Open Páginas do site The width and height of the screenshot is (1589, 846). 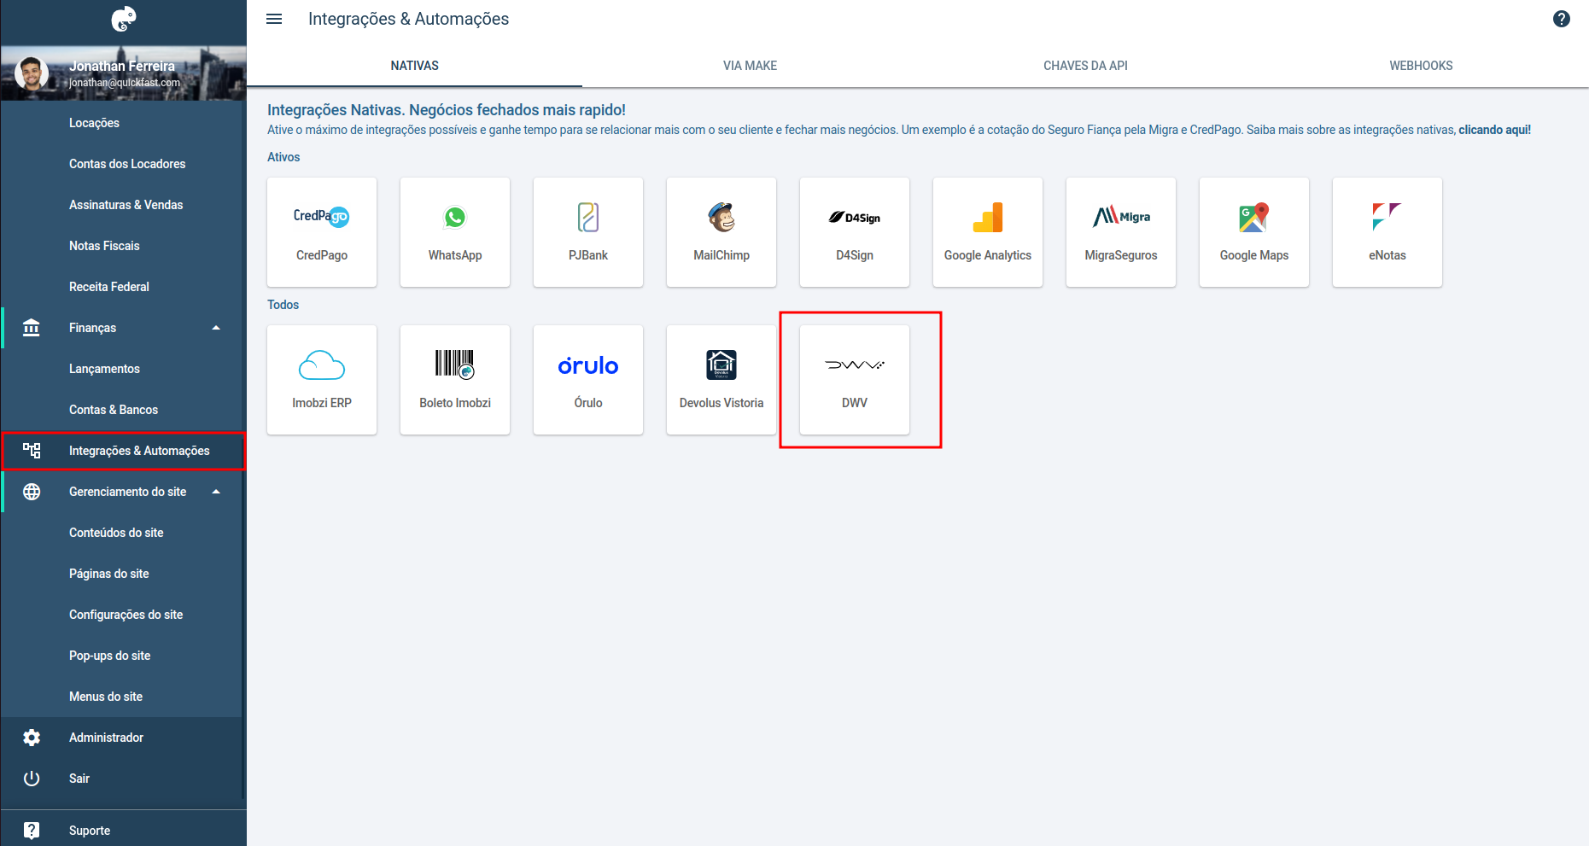click(108, 574)
